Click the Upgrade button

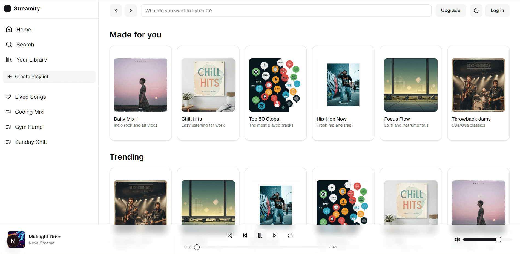coord(450,11)
